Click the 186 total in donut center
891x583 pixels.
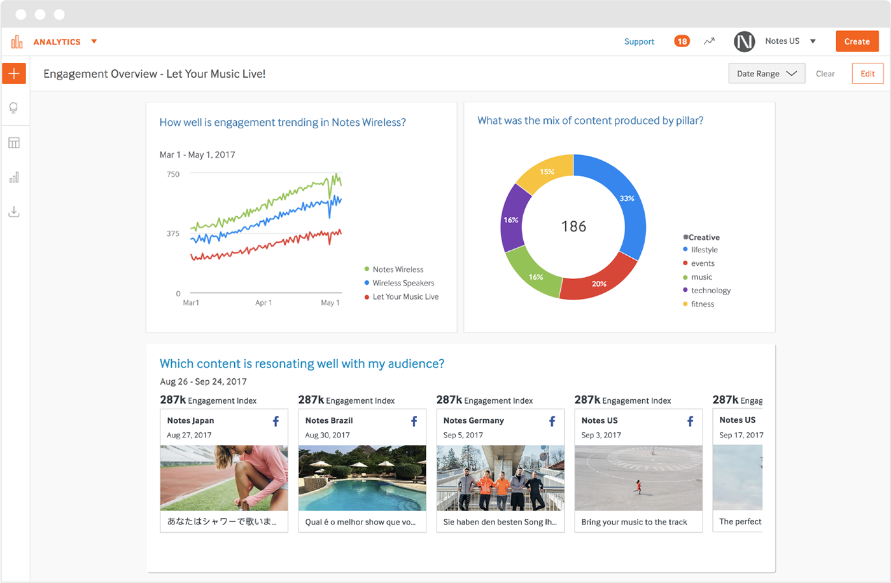tap(573, 226)
